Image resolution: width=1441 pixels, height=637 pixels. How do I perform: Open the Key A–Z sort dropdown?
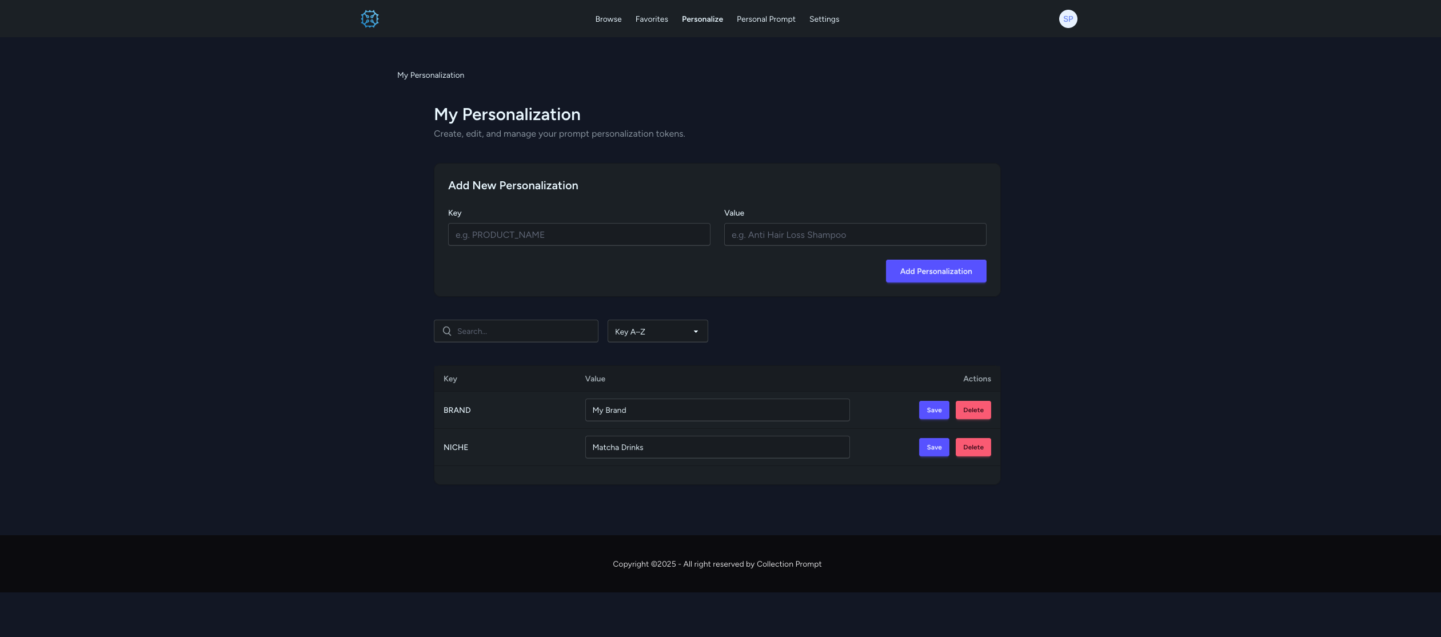point(657,331)
